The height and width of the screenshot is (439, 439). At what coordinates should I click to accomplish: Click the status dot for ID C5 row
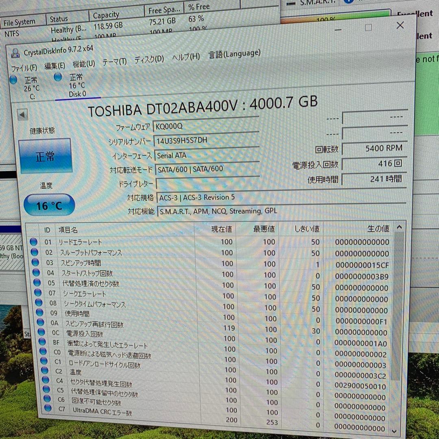46,389
